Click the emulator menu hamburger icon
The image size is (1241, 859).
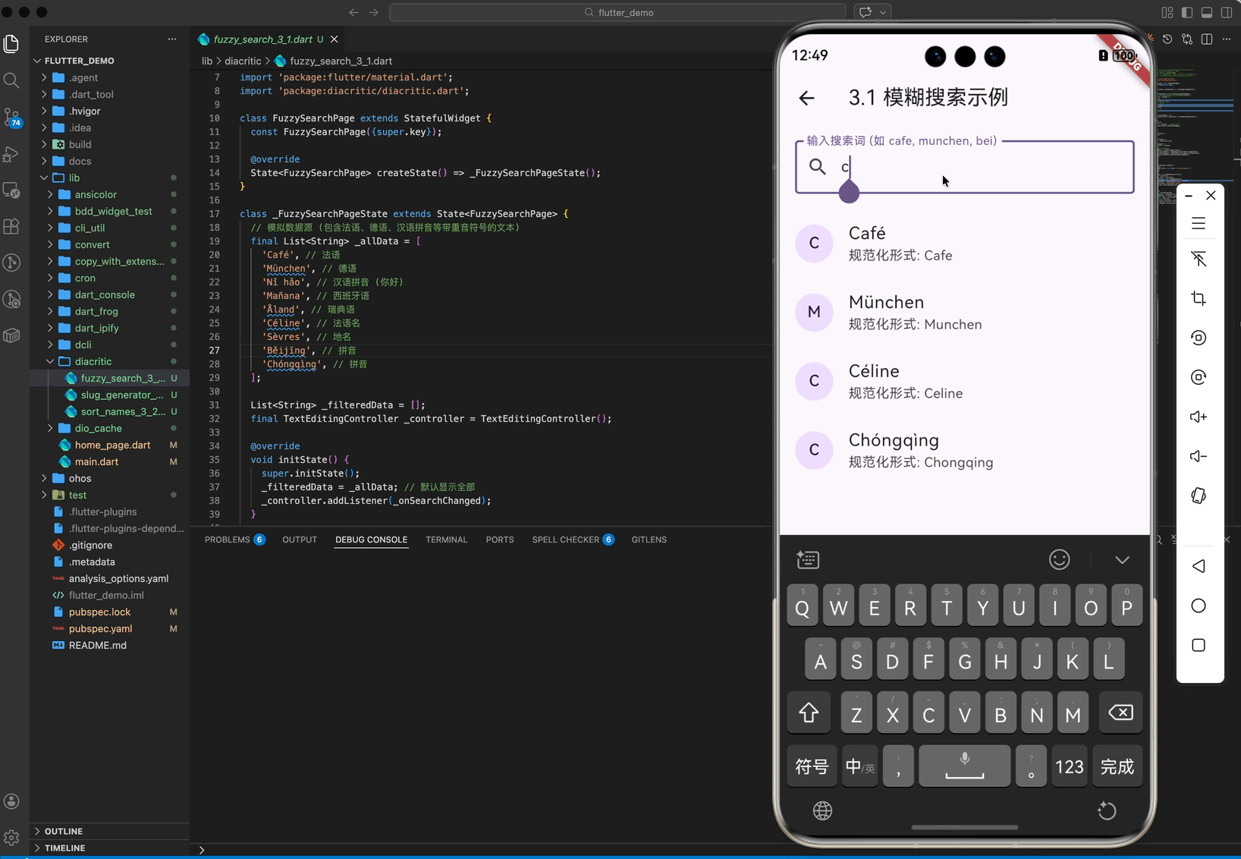tap(1199, 224)
